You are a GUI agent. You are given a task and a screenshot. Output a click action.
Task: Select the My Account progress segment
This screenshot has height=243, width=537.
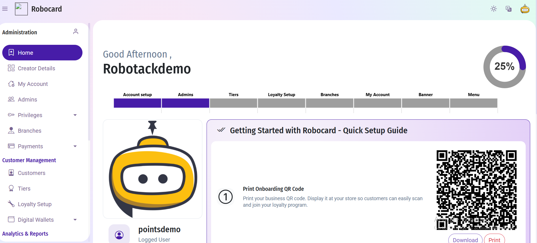[378, 103]
